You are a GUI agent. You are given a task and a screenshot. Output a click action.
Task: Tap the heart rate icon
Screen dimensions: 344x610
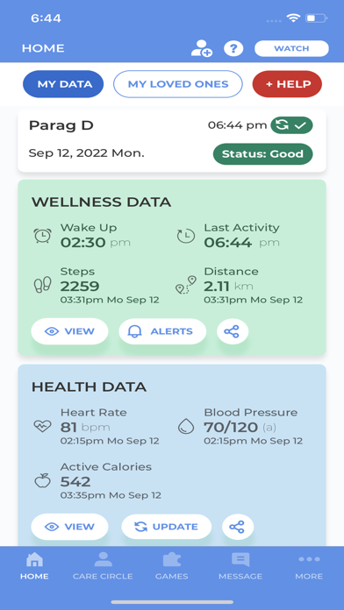pyautogui.click(x=42, y=427)
